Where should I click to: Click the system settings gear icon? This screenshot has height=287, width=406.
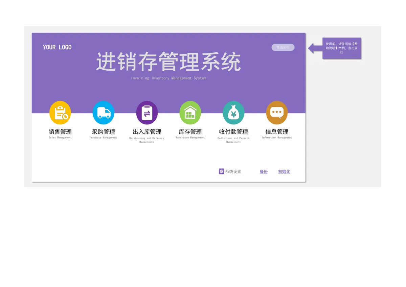(x=221, y=171)
